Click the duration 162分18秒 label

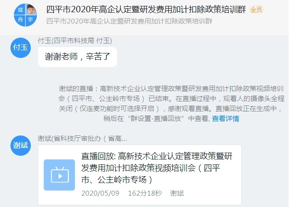click(x=145, y=193)
